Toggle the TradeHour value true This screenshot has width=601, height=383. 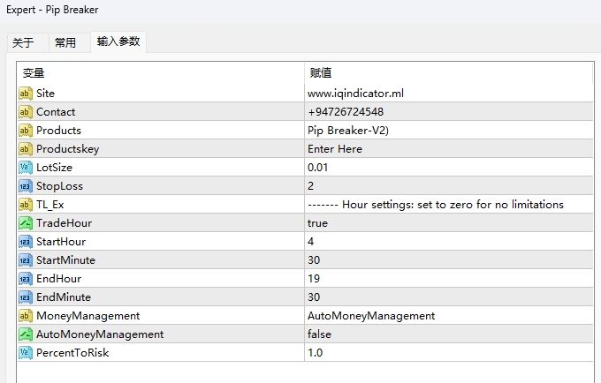click(x=317, y=223)
